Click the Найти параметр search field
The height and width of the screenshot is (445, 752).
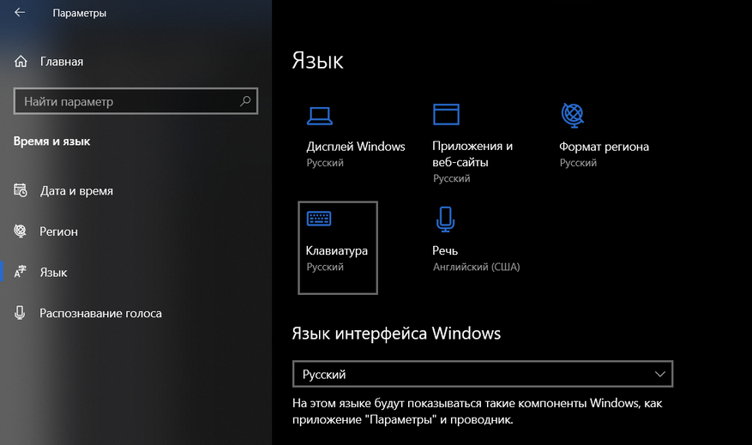coord(135,101)
